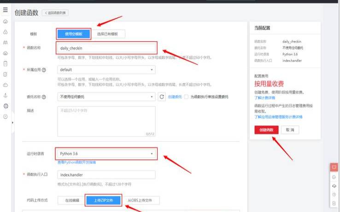Click the help icon next to 委托名称
The width and height of the screenshot is (340, 212).
pyautogui.click(x=44, y=97)
